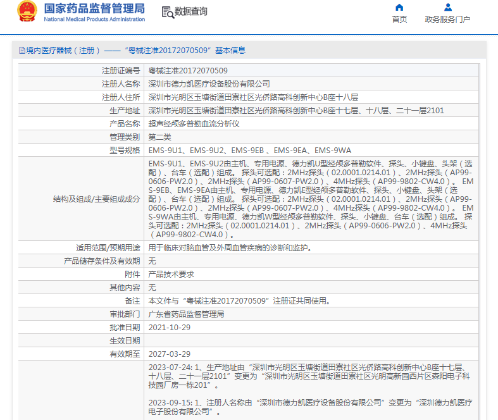The image size is (498, 420).
Task: Go to 首页 text link
Action: pyautogui.click(x=399, y=20)
